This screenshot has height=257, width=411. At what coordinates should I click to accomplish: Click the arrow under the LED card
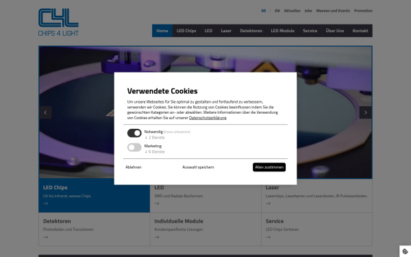(157, 204)
